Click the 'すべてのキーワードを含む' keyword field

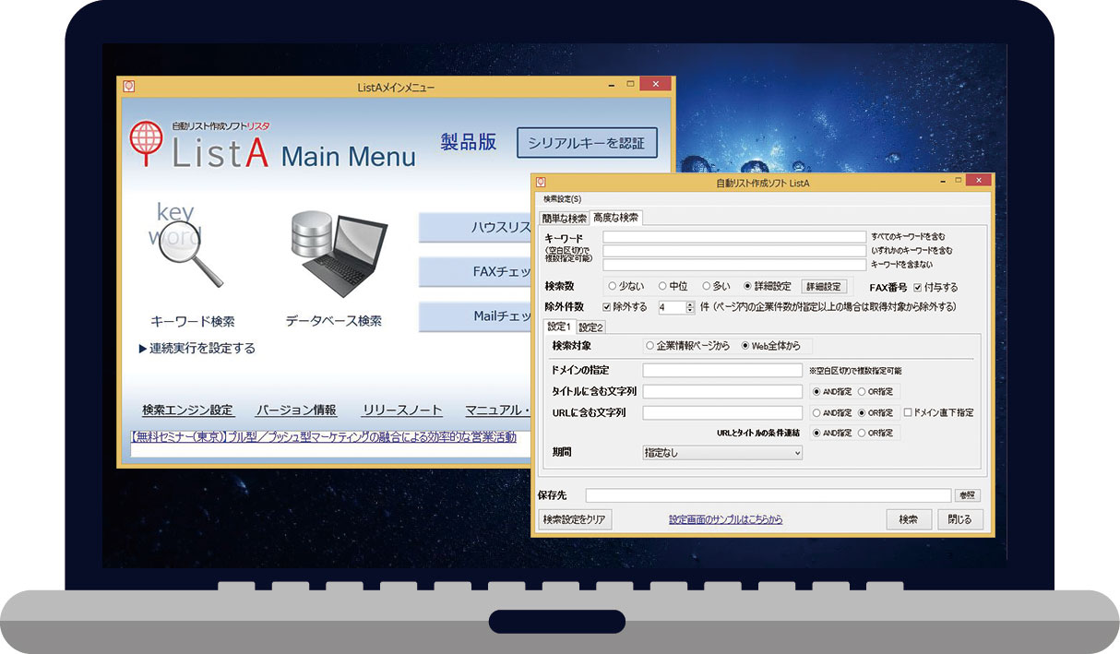click(734, 237)
